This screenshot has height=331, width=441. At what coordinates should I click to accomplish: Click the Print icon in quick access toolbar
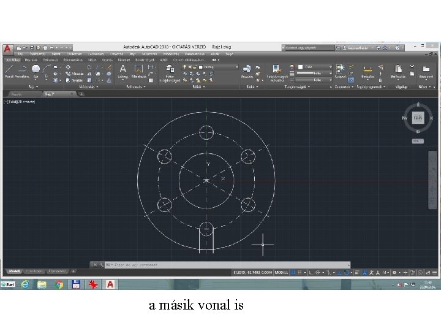click(45, 48)
